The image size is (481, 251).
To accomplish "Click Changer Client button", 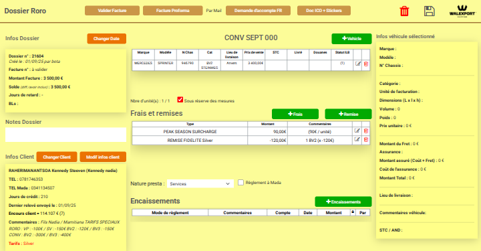I will pos(56,157).
